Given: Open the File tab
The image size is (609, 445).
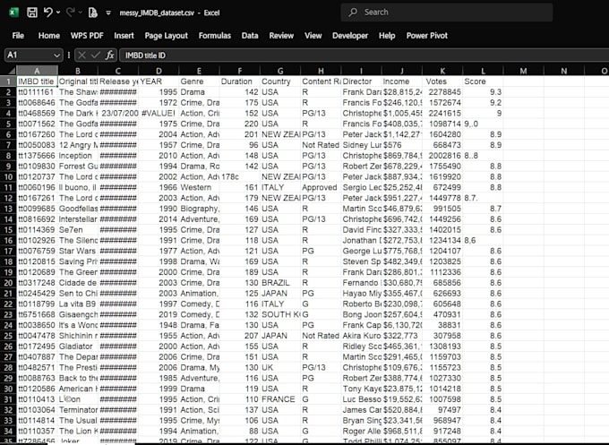Looking at the screenshot, I should pyautogui.click(x=18, y=36).
